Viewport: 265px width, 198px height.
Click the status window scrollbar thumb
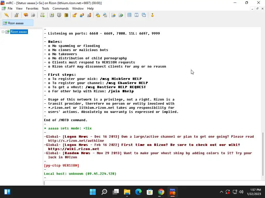click(x=263, y=154)
